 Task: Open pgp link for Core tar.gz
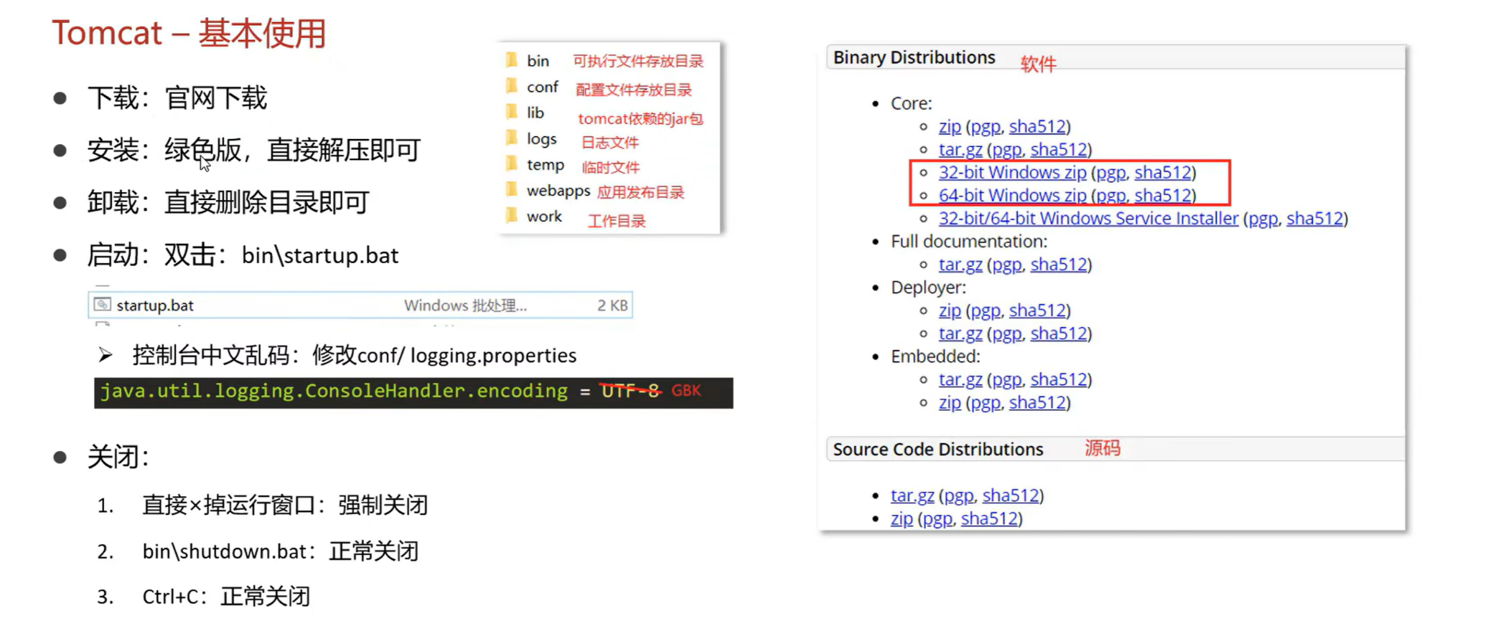pos(1006,150)
